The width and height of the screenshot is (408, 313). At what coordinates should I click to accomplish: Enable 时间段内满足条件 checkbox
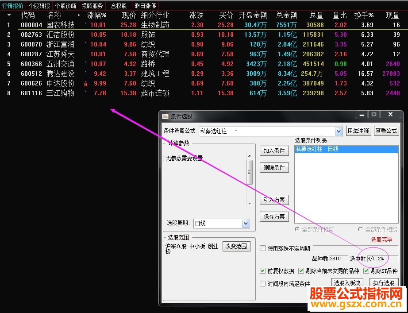click(263, 284)
